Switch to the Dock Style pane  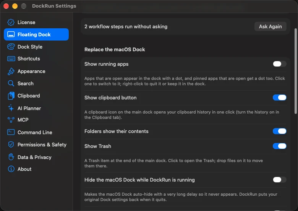(36, 47)
